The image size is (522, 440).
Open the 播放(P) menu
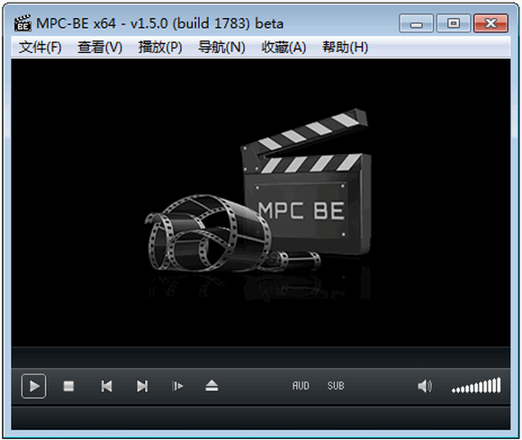pyautogui.click(x=160, y=48)
